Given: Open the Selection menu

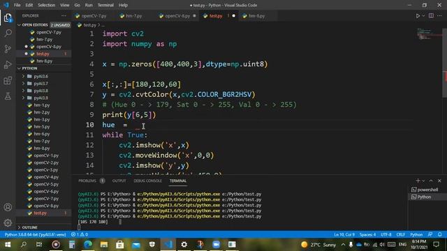Looking at the screenshot, I should click(46, 5).
